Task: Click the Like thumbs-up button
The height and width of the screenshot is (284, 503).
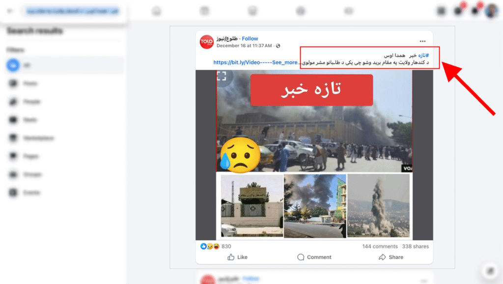Action: (237, 257)
